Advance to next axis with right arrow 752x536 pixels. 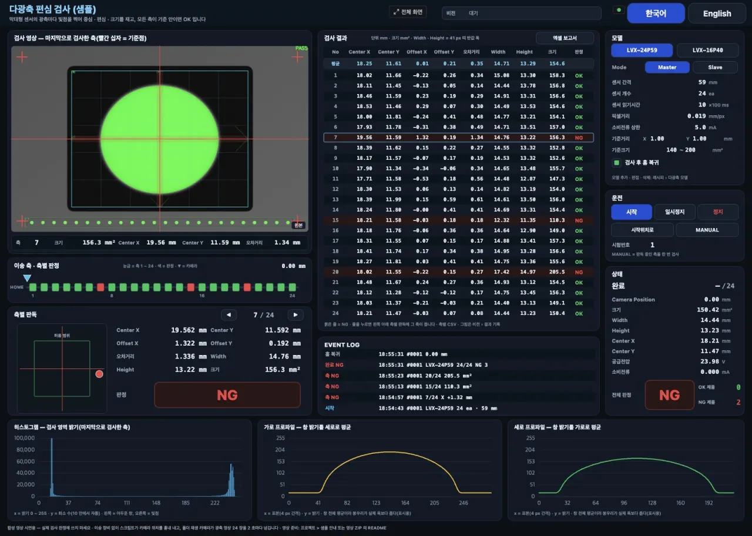296,314
